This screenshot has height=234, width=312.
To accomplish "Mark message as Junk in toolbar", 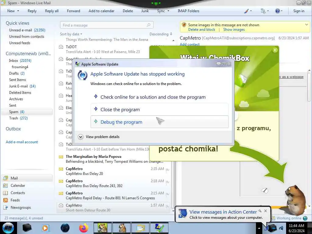I will click(x=145, y=11).
